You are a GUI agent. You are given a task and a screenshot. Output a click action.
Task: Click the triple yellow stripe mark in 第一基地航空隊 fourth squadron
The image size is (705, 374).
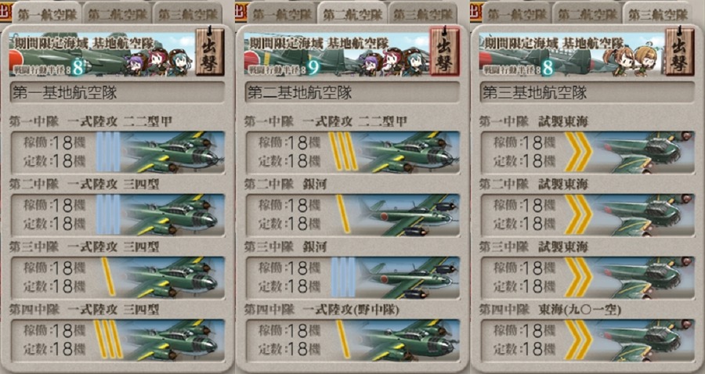(108, 340)
